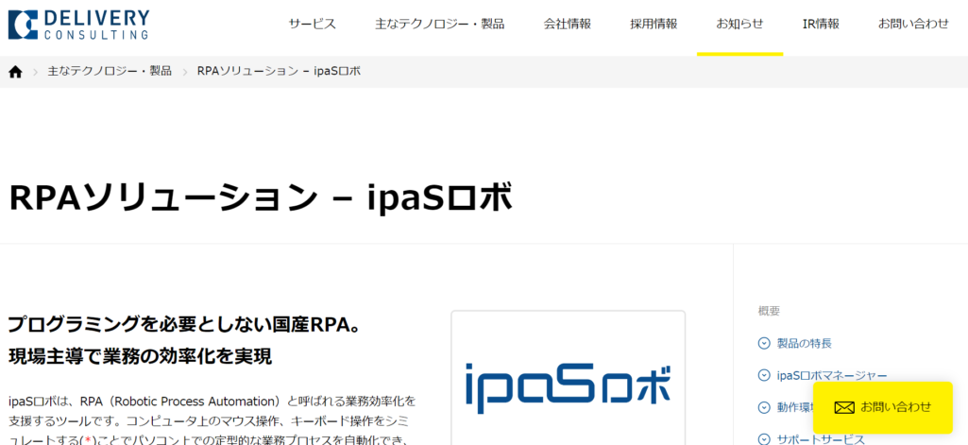Open the 採用情報 menu

point(654,24)
